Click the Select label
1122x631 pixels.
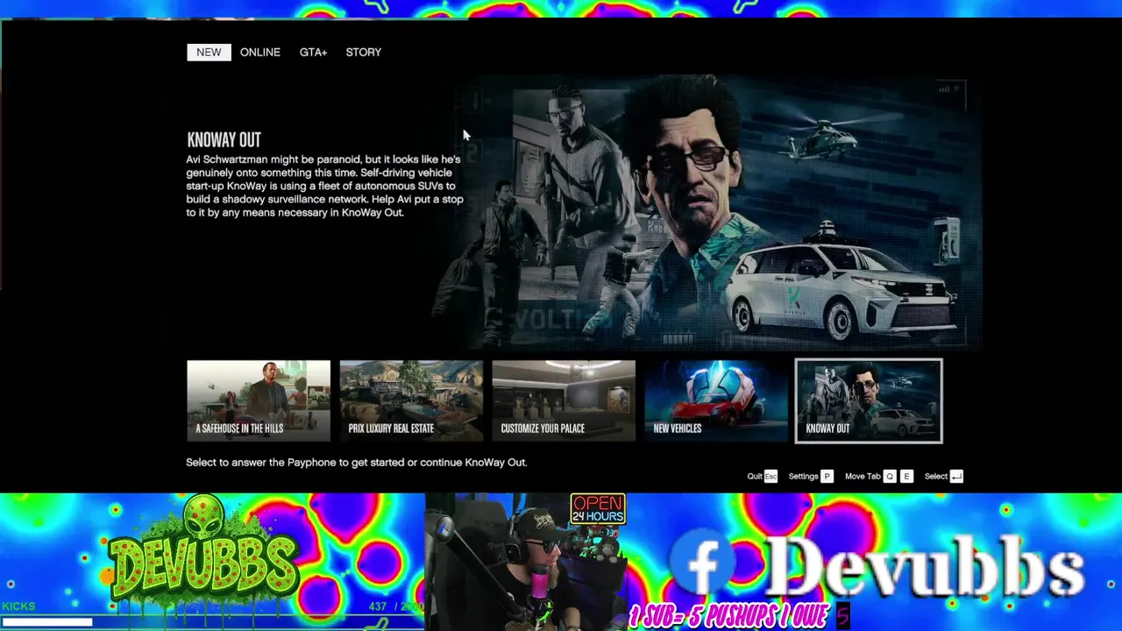click(936, 476)
